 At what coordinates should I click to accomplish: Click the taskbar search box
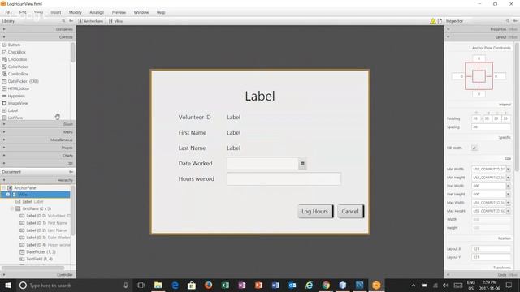(x=74, y=285)
